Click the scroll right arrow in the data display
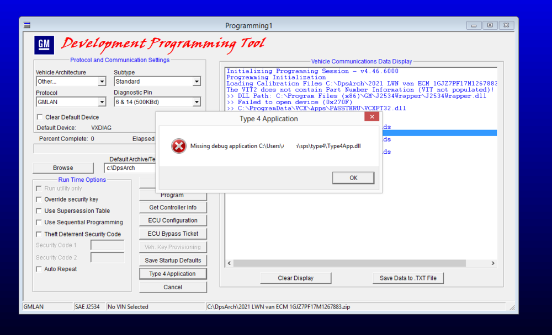 (x=493, y=263)
